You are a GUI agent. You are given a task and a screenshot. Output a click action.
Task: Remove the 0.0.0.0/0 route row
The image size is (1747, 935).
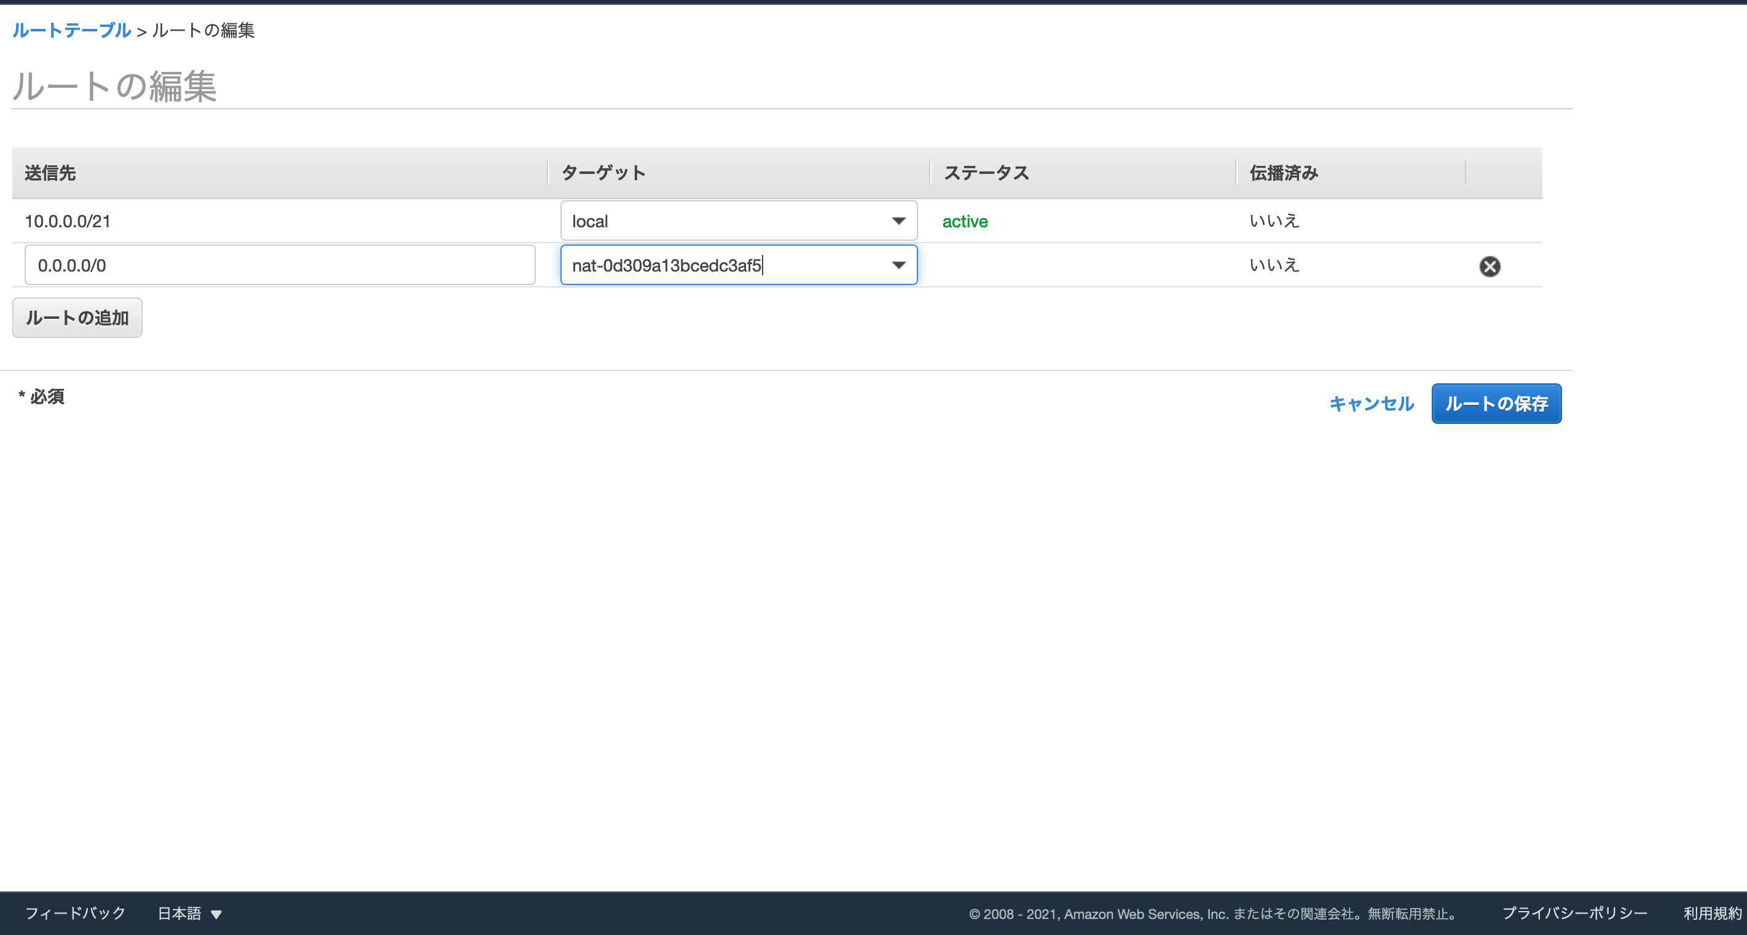pyautogui.click(x=1490, y=266)
